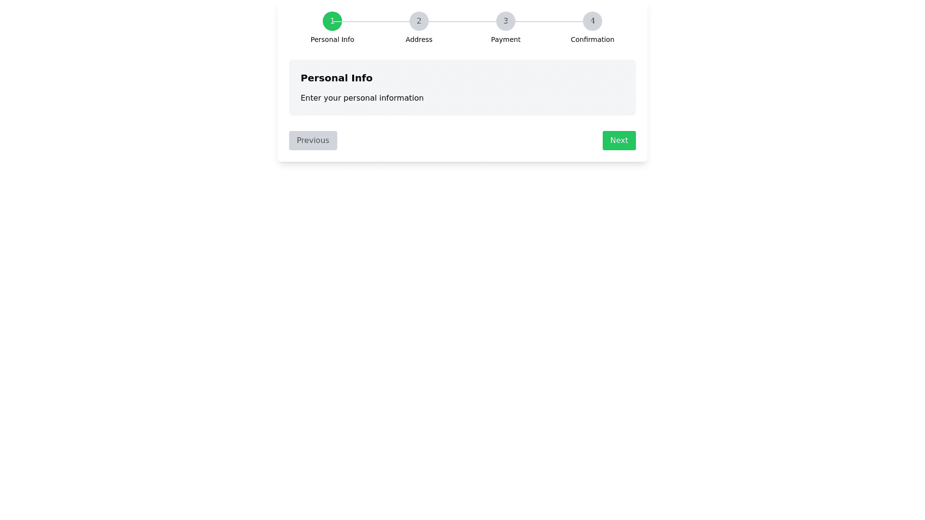The width and height of the screenshot is (925, 520).
Task: Click the number 2 inside the Address circle
Action: click(x=419, y=21)
